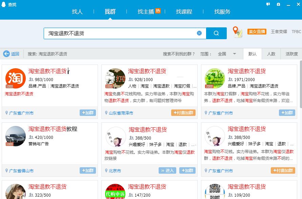
Task: Click the 420/1000 member count
Action: click(44, 137)
